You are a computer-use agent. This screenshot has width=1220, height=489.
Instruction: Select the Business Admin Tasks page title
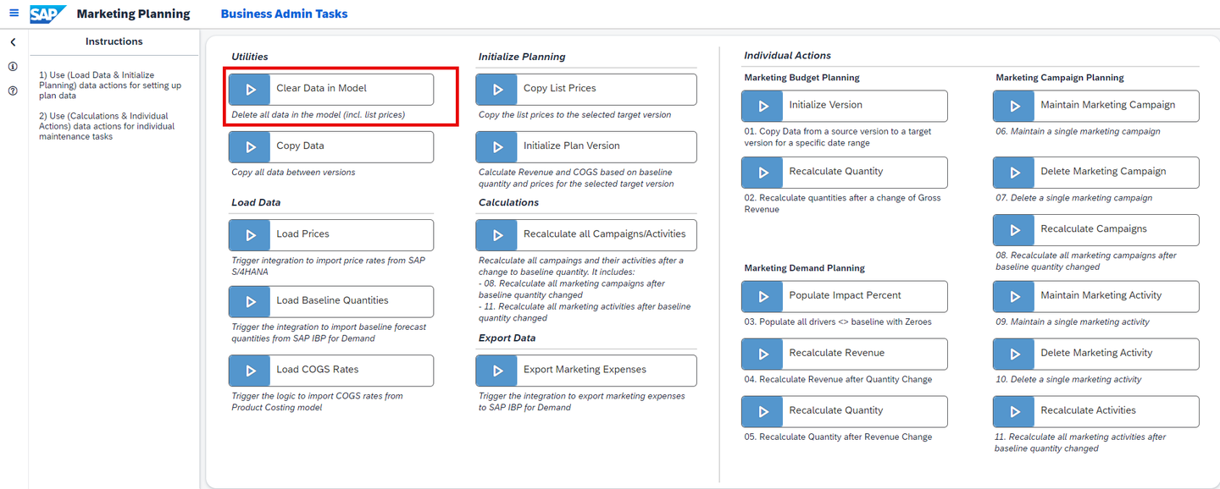[x=284, y=14]
